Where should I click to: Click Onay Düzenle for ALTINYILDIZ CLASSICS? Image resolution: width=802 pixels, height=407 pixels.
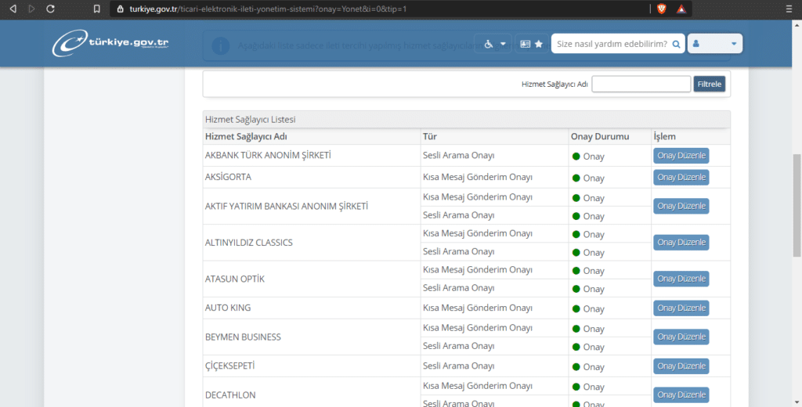[x=681, y=243]
